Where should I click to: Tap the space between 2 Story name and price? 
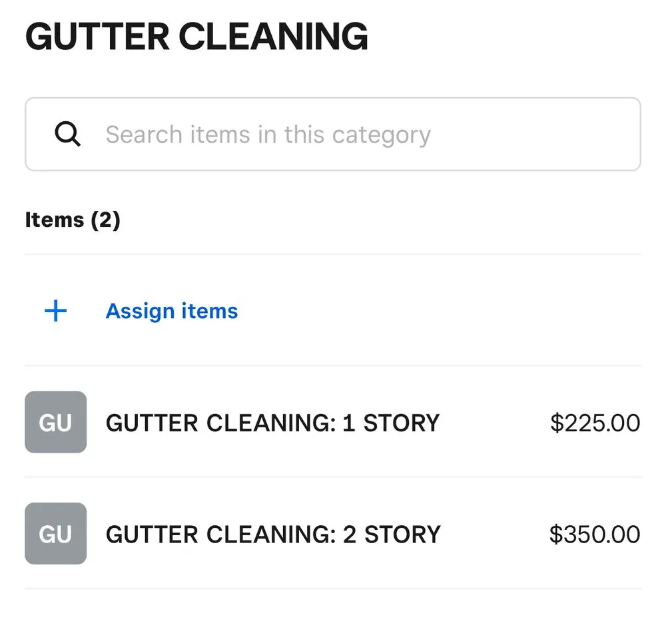coord(493,534)
